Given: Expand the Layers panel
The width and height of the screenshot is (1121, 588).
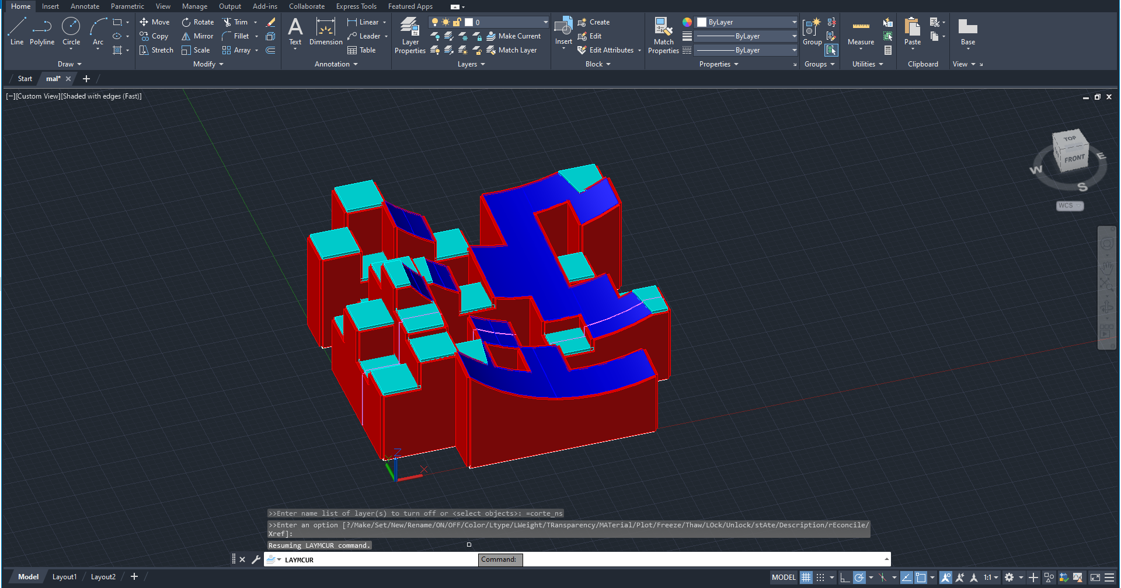Looking at the screenshot, I should click(471, 64).
